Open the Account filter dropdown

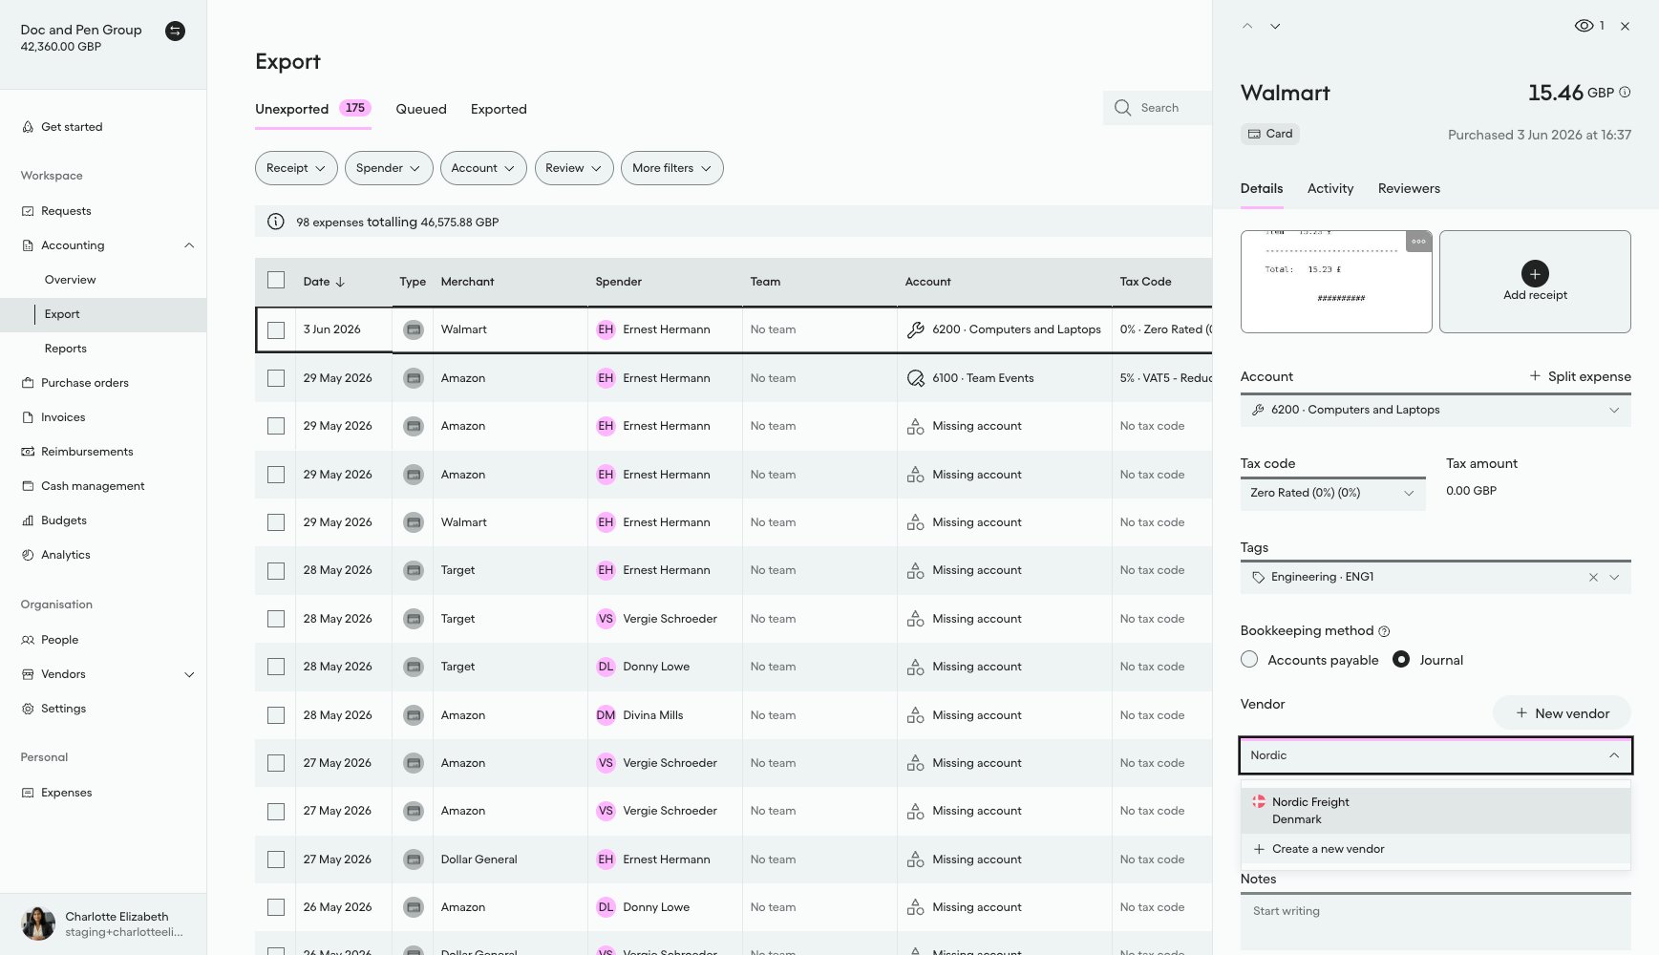click(x=483, y=168)
